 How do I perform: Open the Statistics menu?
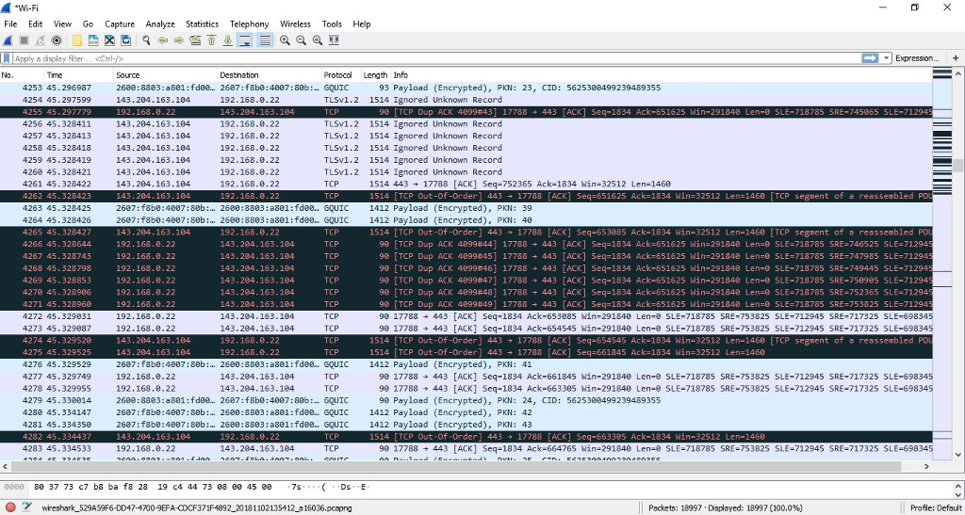coord(202,24)
